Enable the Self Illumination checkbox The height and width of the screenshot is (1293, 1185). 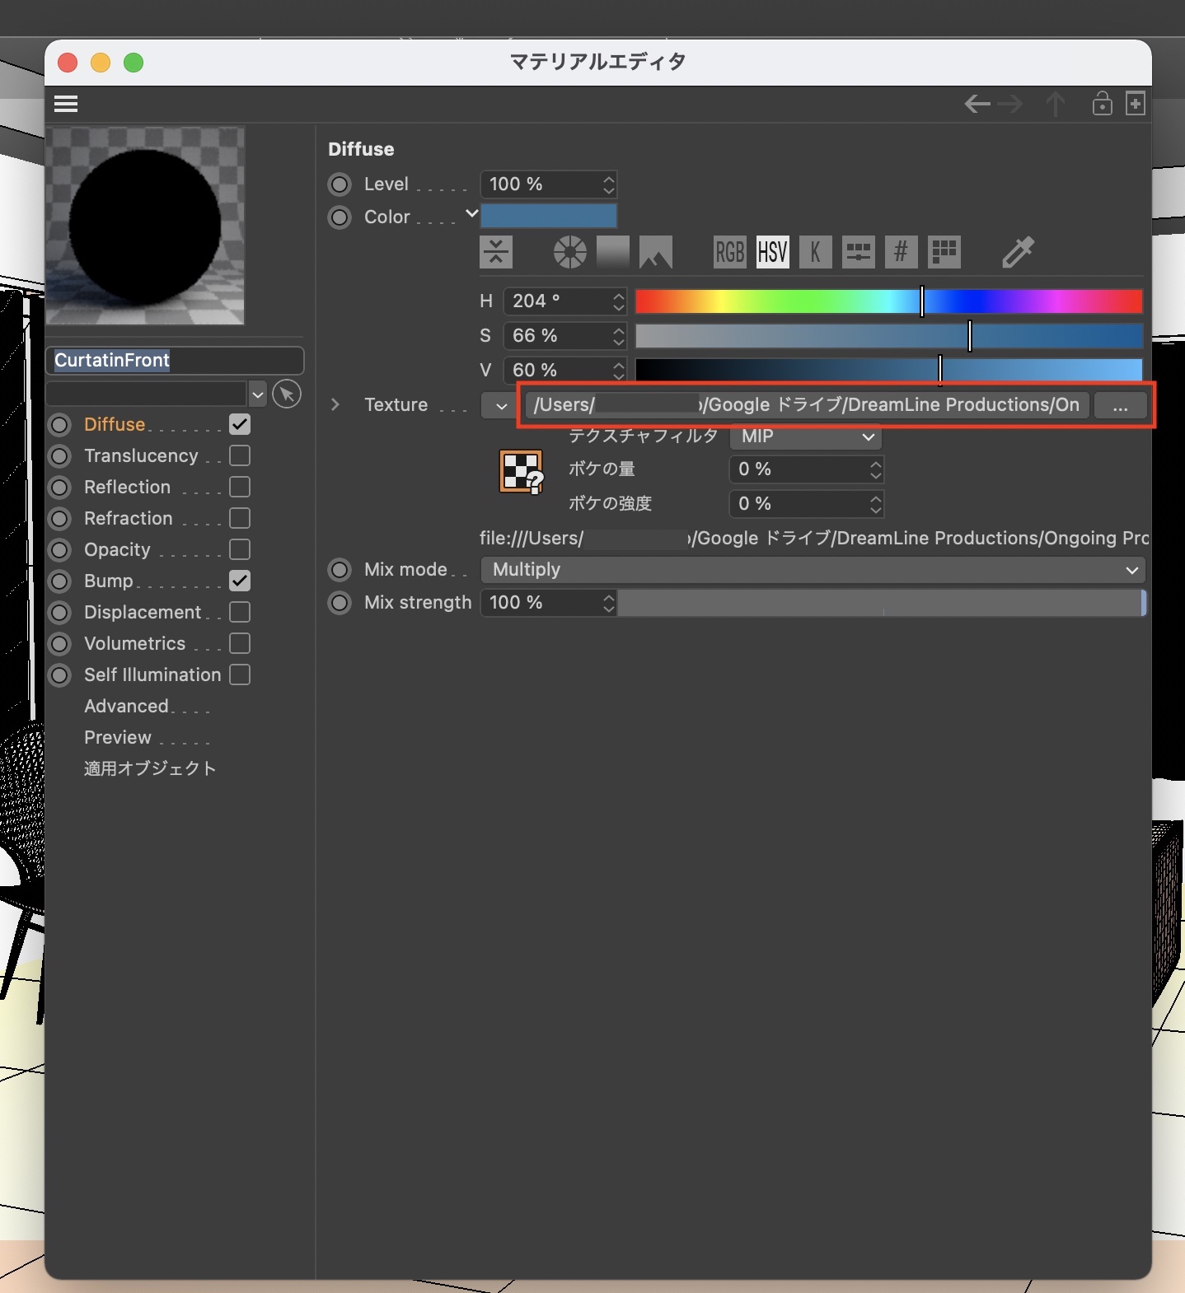click(x=240, y=675)
